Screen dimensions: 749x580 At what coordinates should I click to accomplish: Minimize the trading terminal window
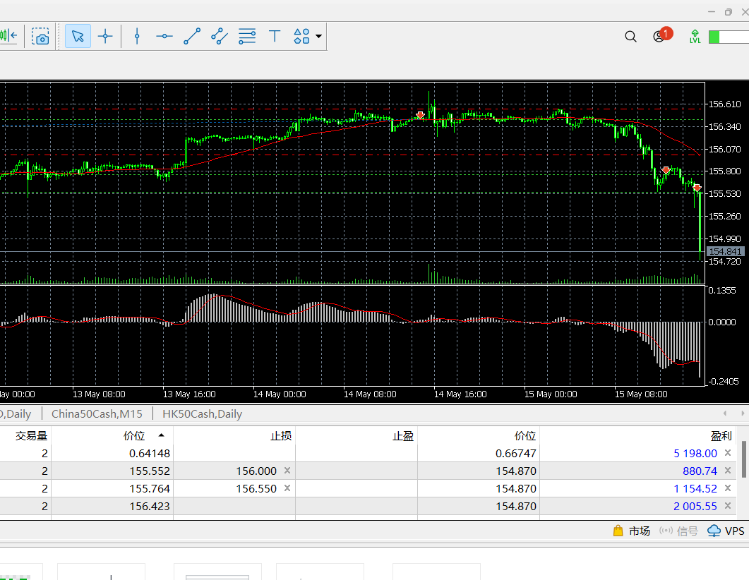pos(712,12)
